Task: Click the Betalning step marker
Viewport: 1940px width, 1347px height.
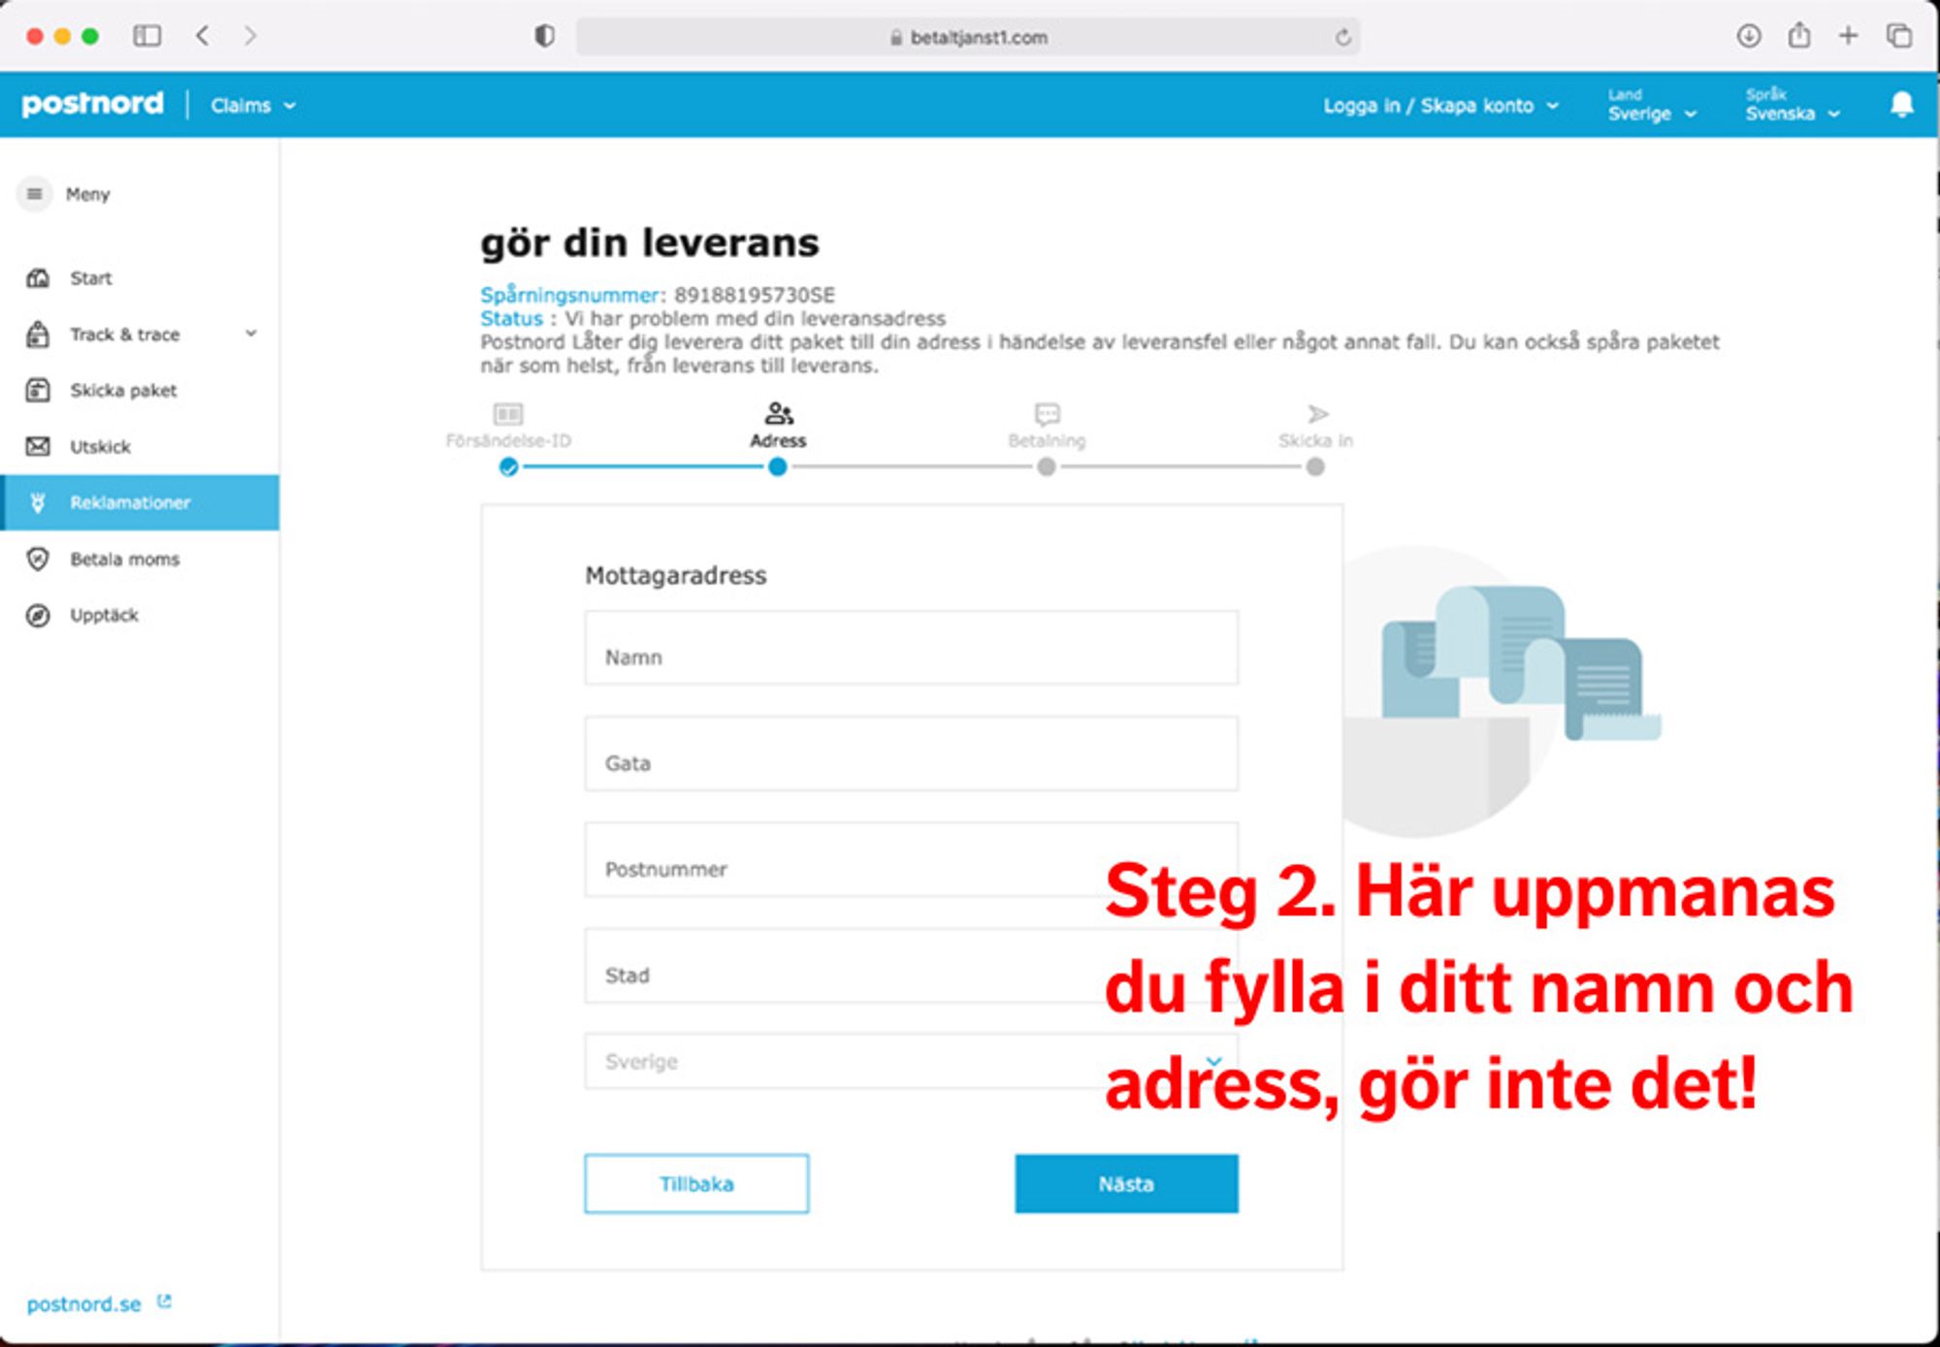Action: [x=1046, y=466]
